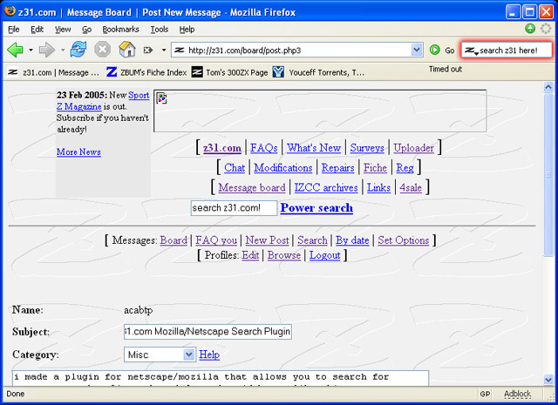Screen dimensions: 558x405
Task: Open the IZCC archives link
Action: 326,187
